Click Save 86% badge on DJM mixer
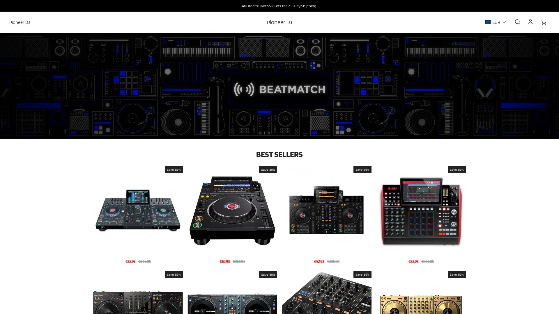The height and width of the screenshot is (314, 559). [x=362, y=274]
